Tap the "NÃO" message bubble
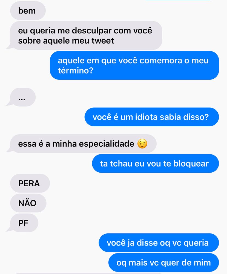 pyautogui.click(x=28, y=203)
